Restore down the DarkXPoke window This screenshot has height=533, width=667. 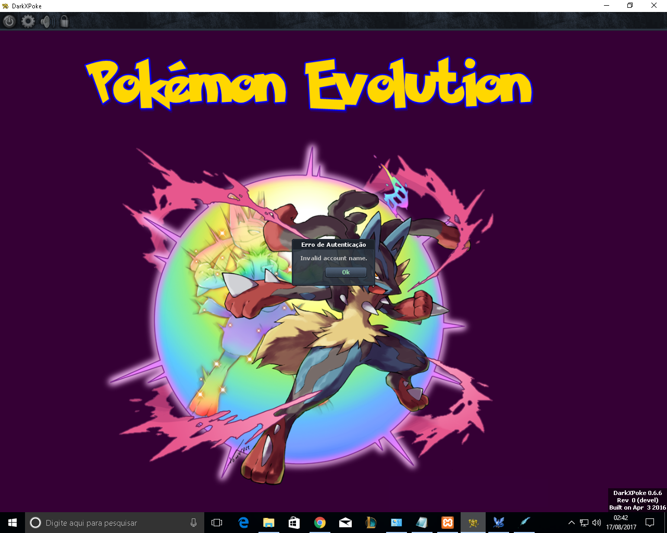pos(630,6)
